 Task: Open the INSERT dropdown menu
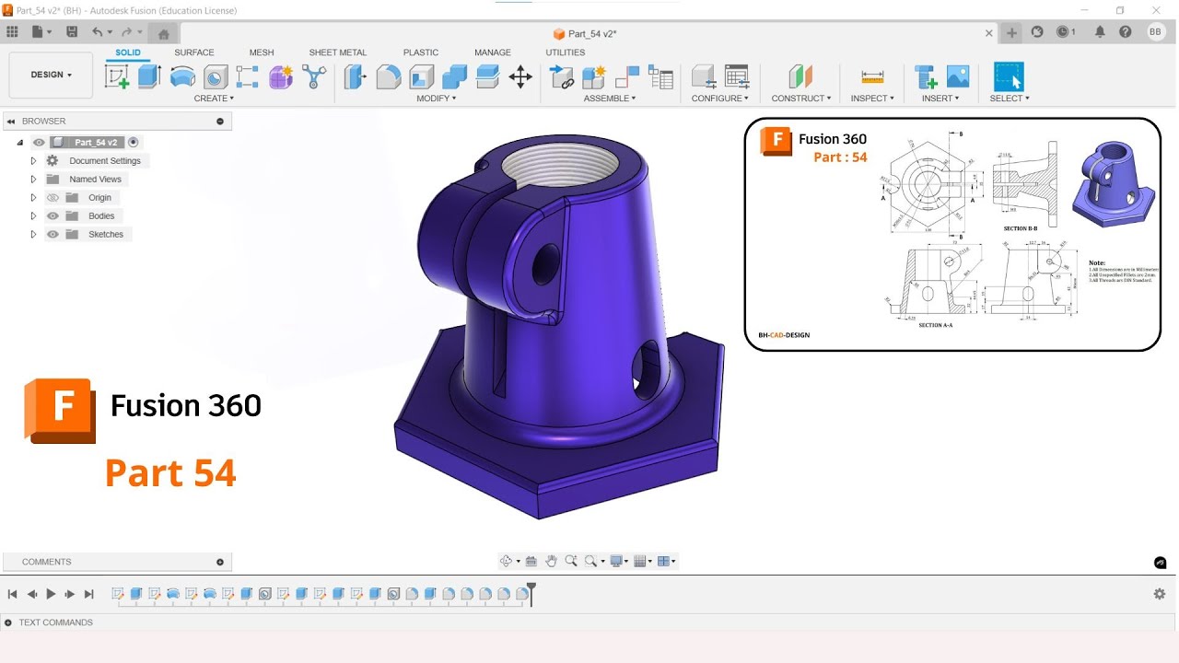pyautogui.click(x=940, y=99)
